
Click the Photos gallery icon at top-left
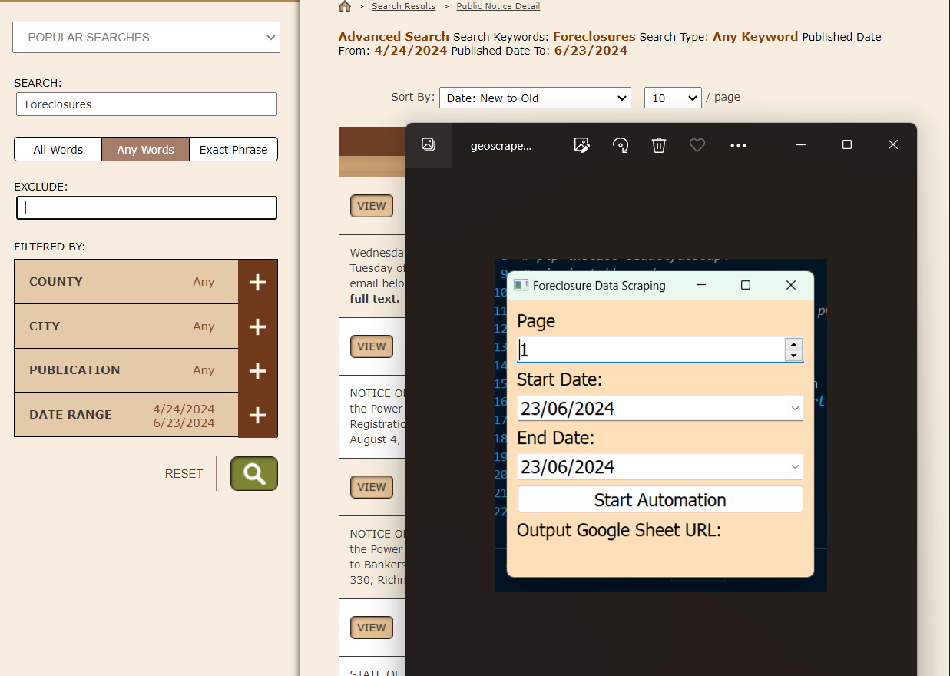[x=429, y=145]
